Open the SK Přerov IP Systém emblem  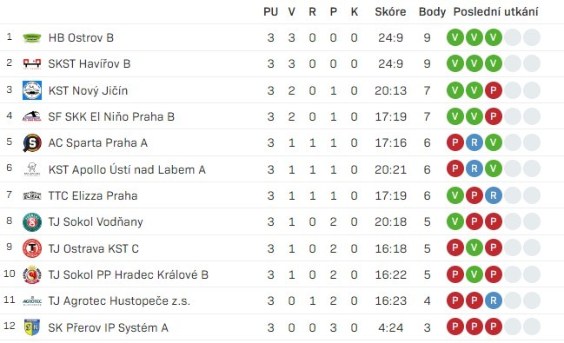[32, 327]
